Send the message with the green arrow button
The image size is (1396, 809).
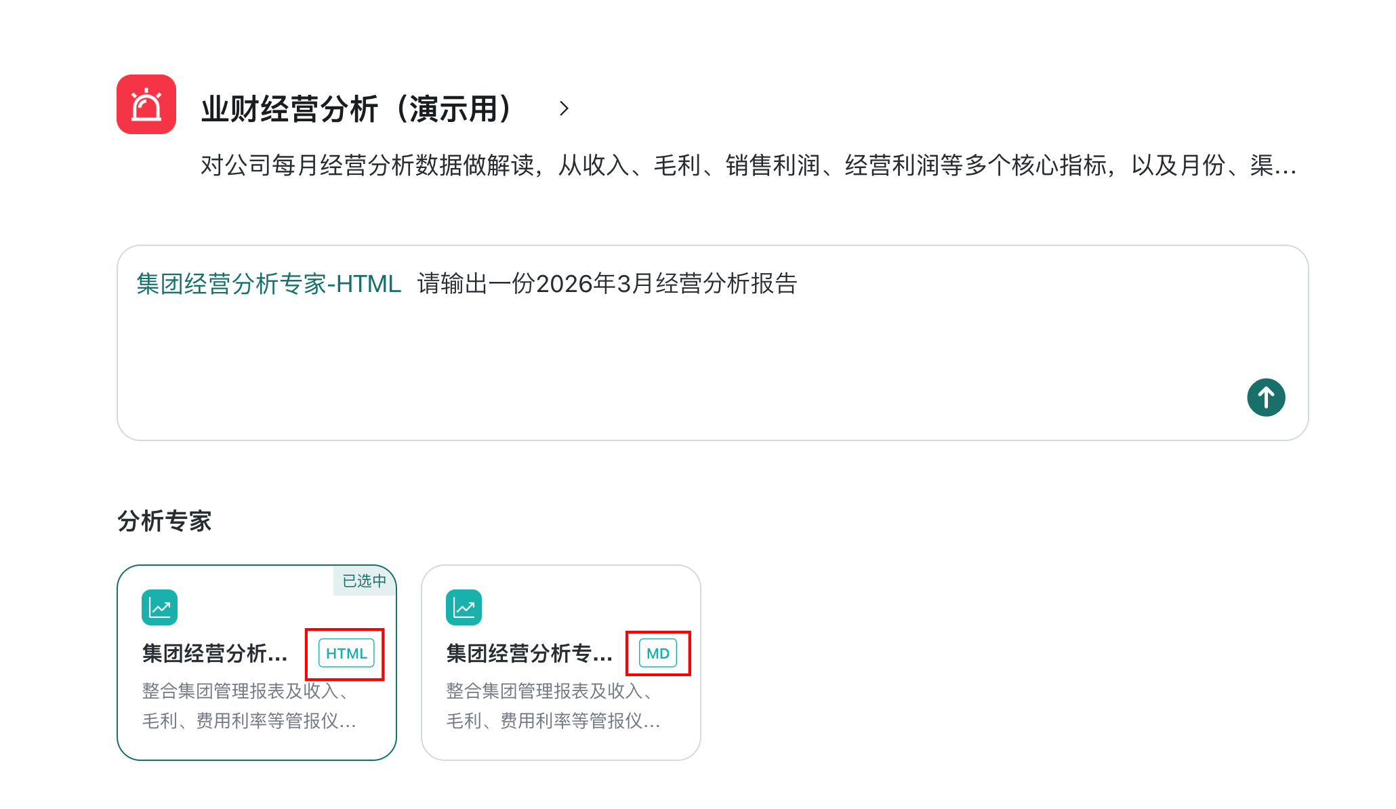(x=1266, y=397)
